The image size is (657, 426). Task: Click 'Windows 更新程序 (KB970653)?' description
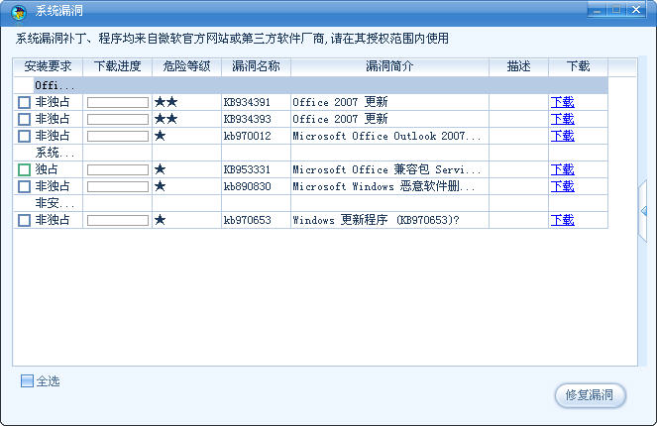point(376,220)
